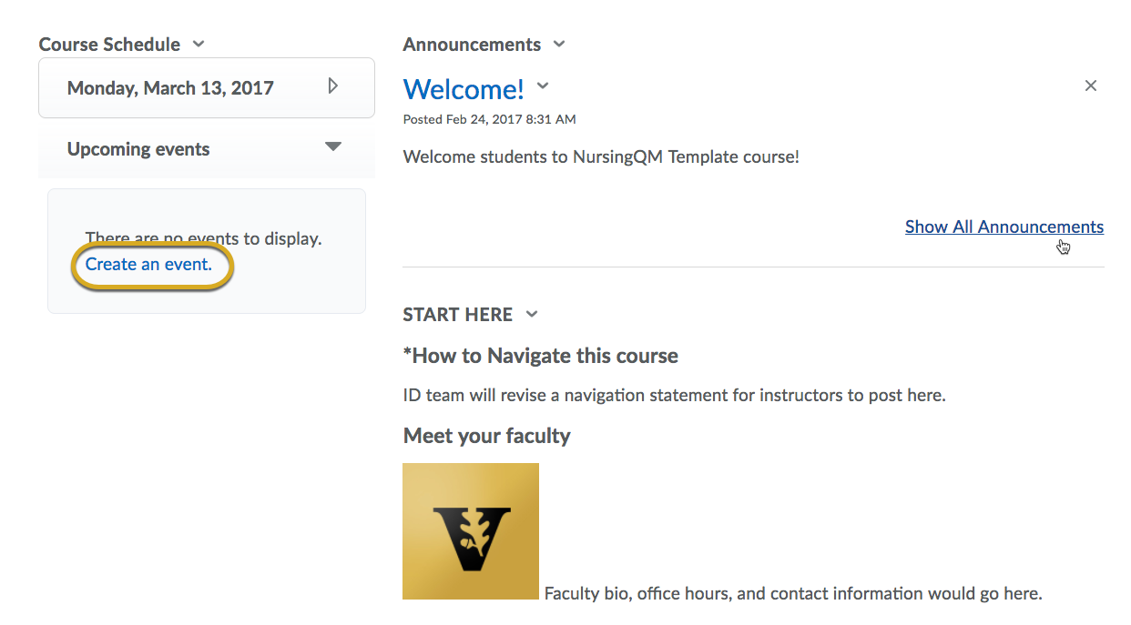Click the no events to display message

pyautogui.click(x=203, y=239)
